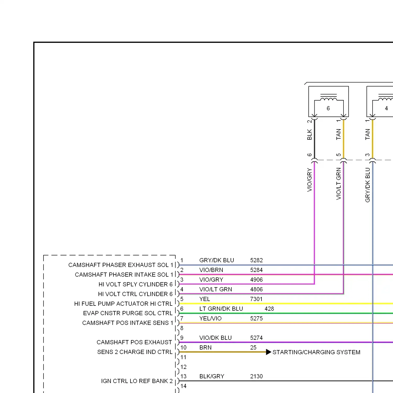Screen dimensions: 393x393
Task: Select the CAMSHAFT PHASER EXHAUST SOL 1 label
Action: (x=121, y=265)
